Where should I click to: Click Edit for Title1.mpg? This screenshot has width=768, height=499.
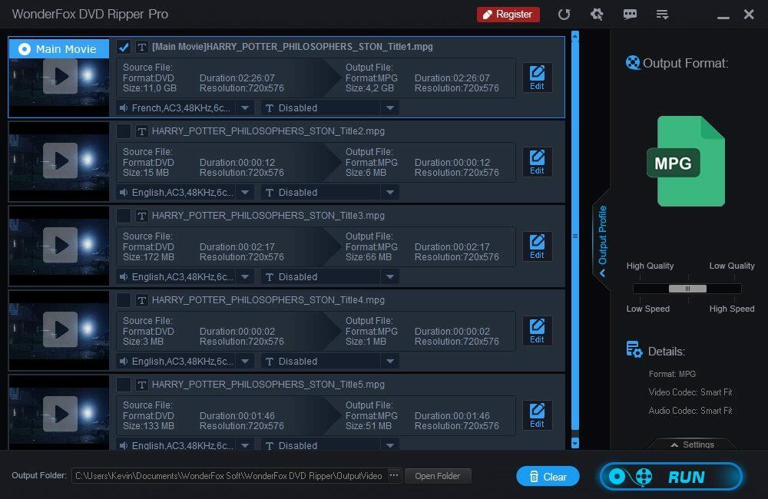tap(537, 78)
